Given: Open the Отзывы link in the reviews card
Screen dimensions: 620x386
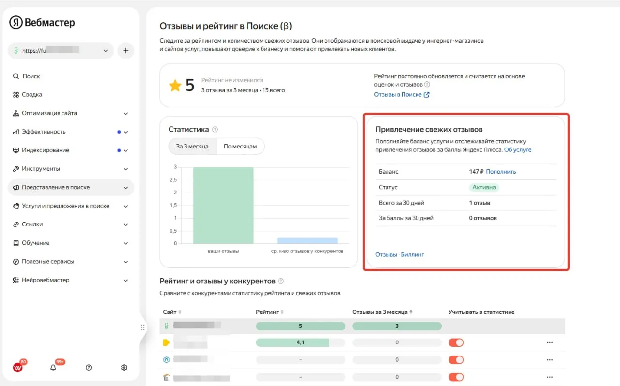Looking at the screenshot, I should 386,254.
